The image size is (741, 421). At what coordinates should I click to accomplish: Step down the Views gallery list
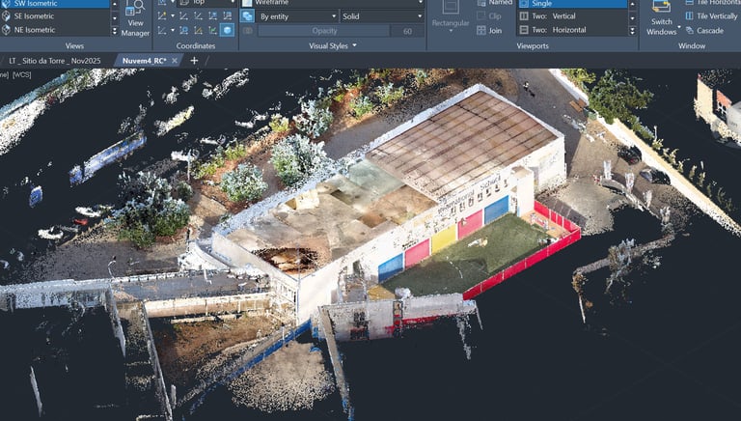115,18
